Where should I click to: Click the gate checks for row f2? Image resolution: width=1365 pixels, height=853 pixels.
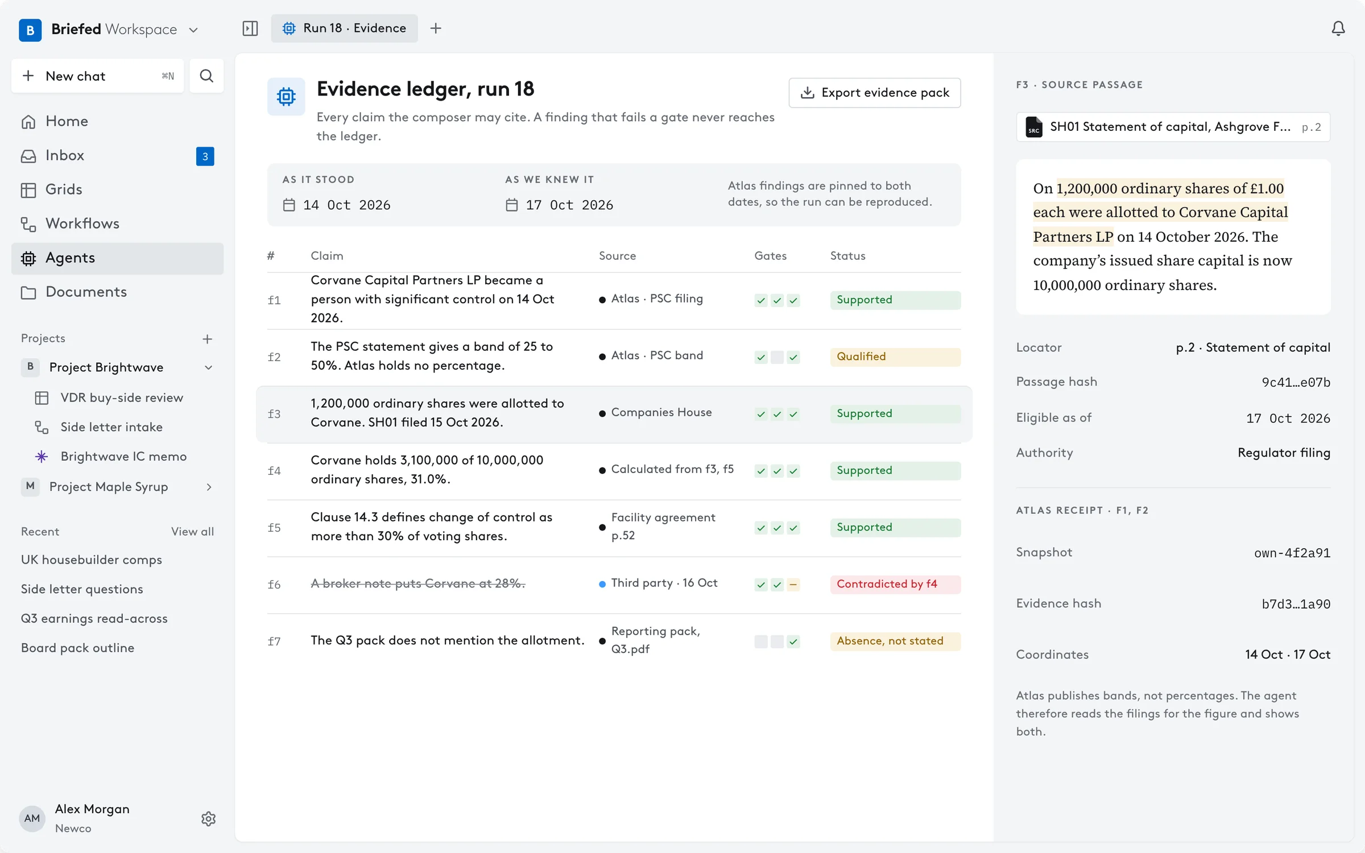(777, 357)
